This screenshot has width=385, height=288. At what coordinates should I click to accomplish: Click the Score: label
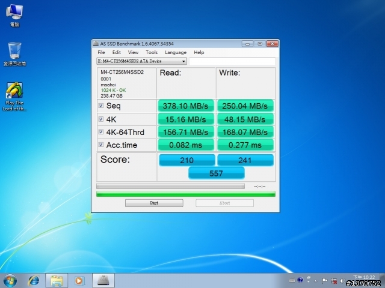(115, 160)
